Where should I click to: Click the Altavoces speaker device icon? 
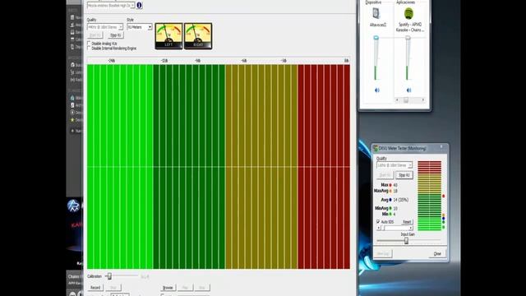[x=376, y=14]
